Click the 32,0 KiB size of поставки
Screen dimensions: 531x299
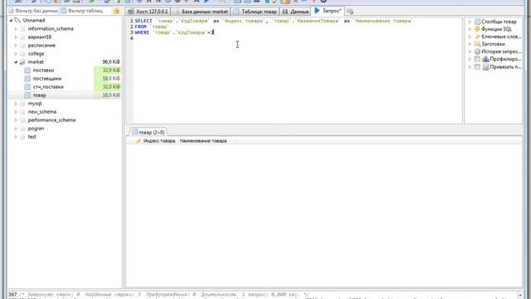coord(108,70)
